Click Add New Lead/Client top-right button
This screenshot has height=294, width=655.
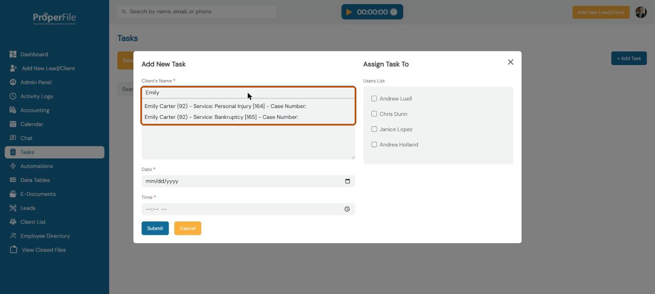[601, 12]
